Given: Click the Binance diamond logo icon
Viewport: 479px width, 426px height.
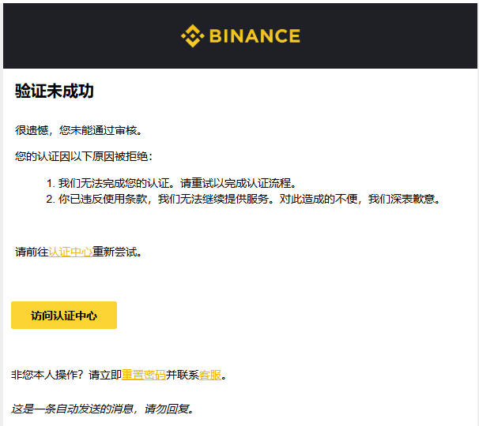Looking at the screenshot, I should tap(193, 36).
